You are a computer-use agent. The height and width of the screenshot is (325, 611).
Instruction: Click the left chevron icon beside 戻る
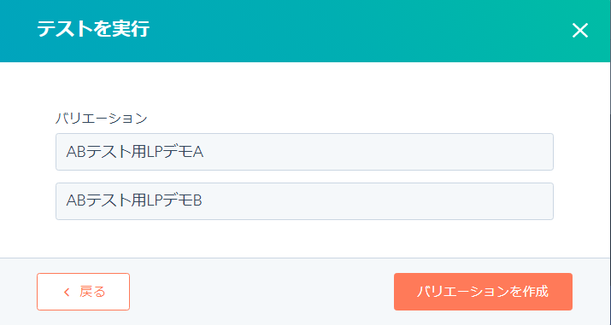coord(67,292)
